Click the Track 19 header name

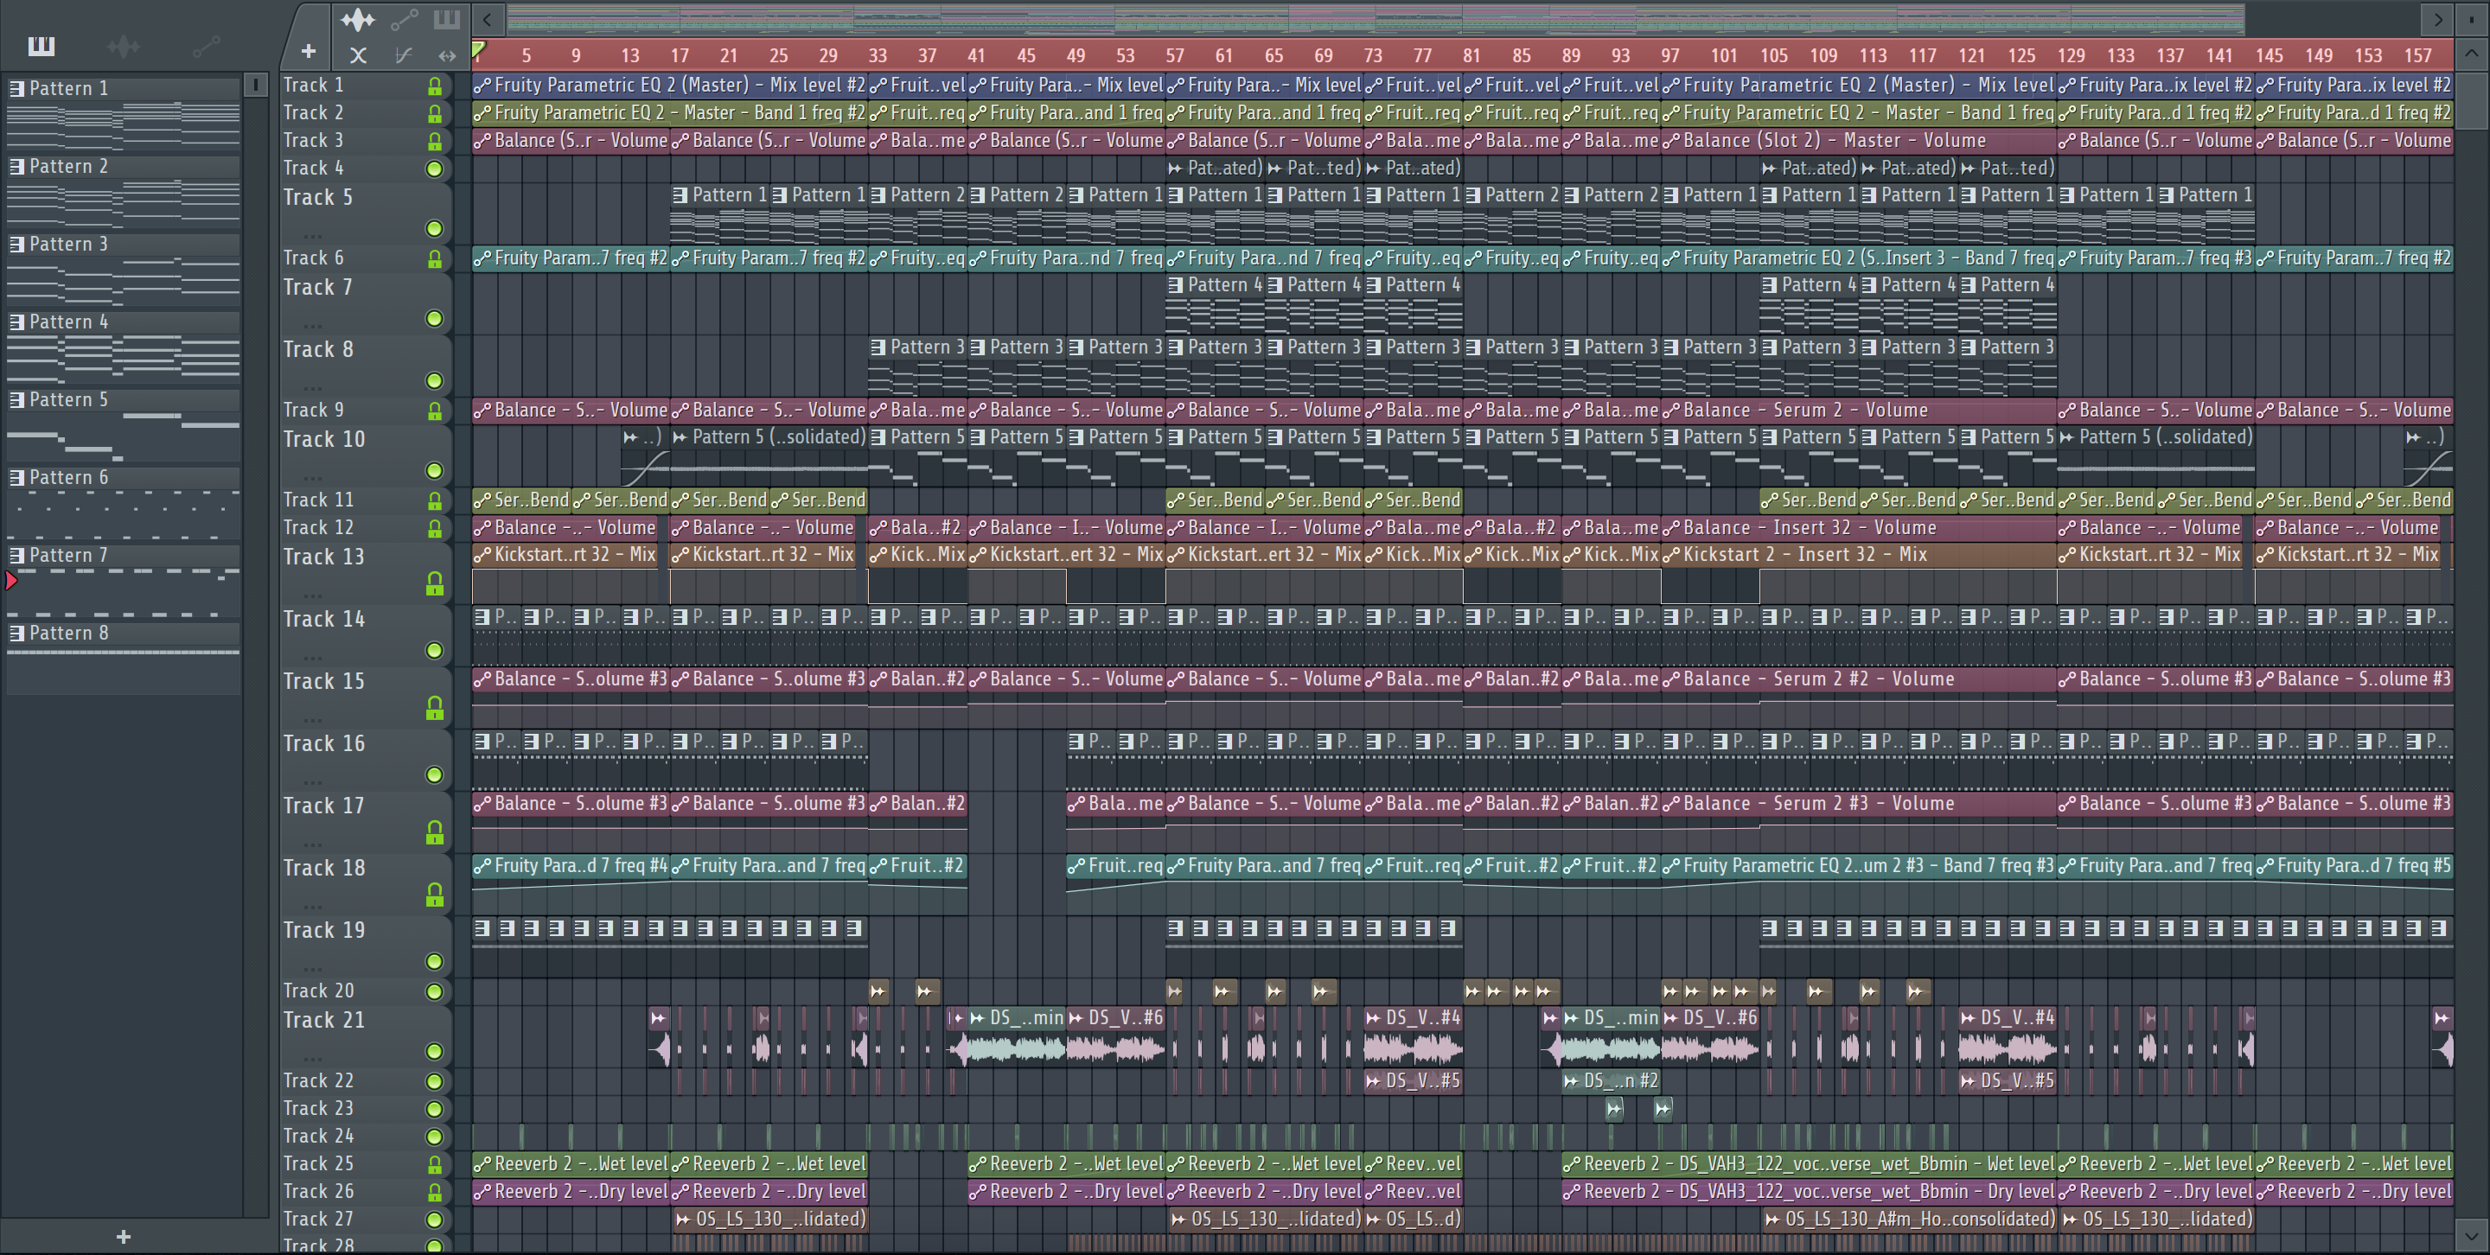pos(324,930)
